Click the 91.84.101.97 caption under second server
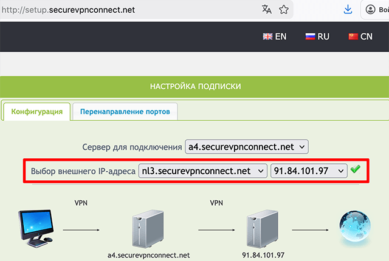This screenshot has height=261, width=389. point(263,256)
